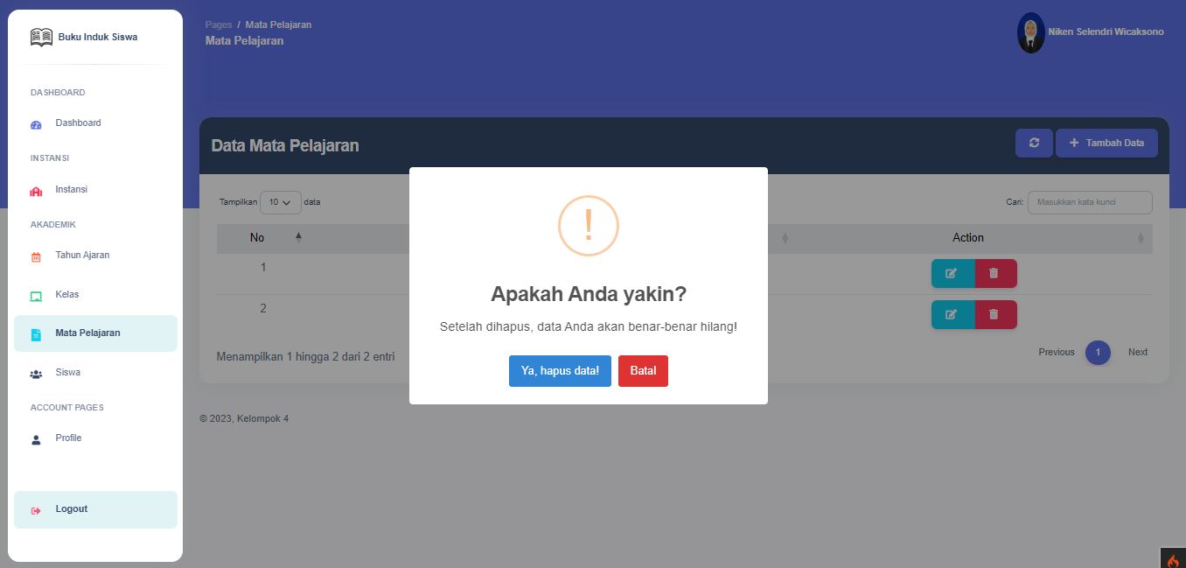Click the Tambah Data button
The width and height of the screenshot is (1186, 568).
(x=1106, y=144)
